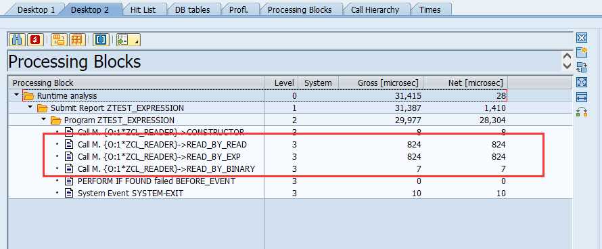Click the blue brackets toolbar icon
This screenshot has width=602, height=249.
[101, 40]
